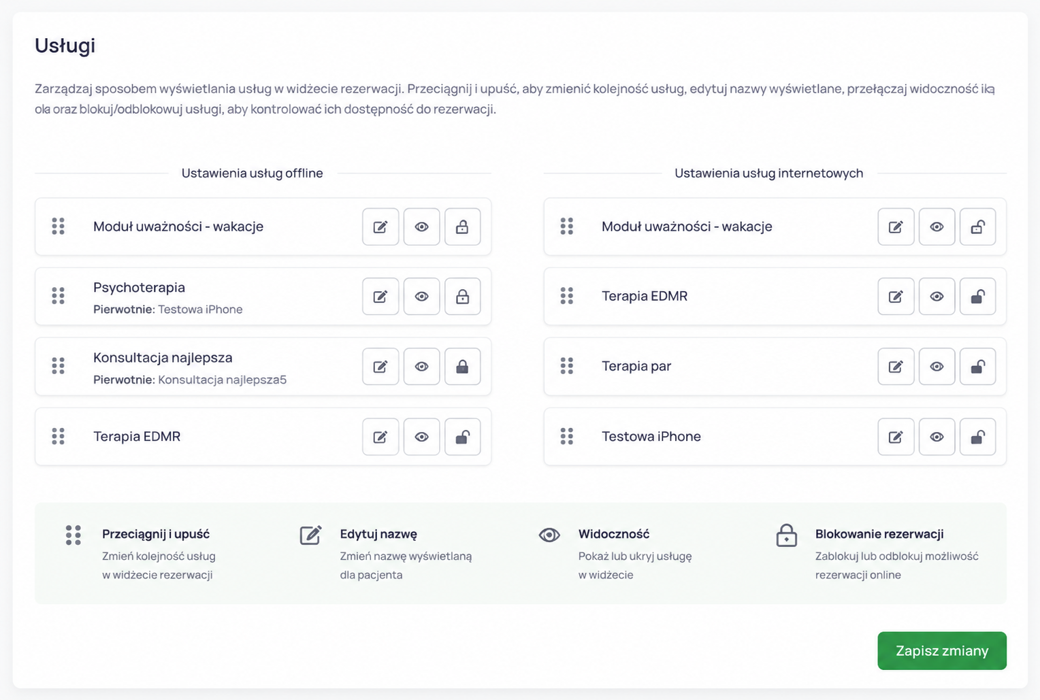Edit name of Terapia par
The image size is (1040, 700).
click(x=896, y=367)
